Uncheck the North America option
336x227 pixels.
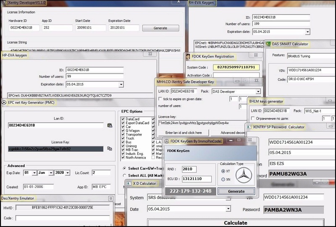123,158
